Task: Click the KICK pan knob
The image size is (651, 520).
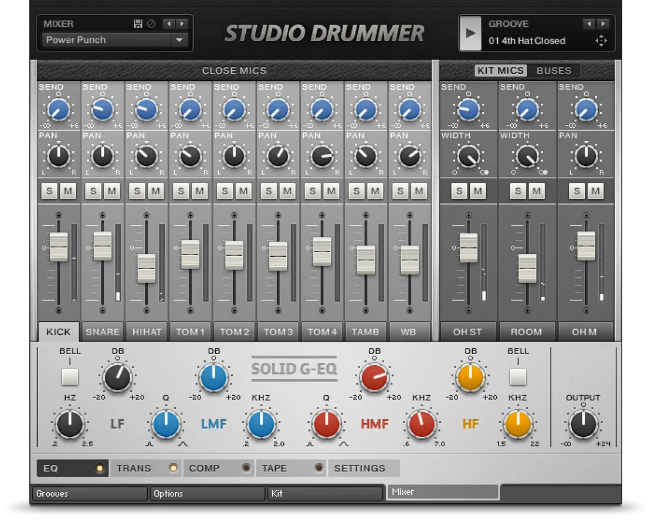Action: pyautogui.click(x=59, y=156)
